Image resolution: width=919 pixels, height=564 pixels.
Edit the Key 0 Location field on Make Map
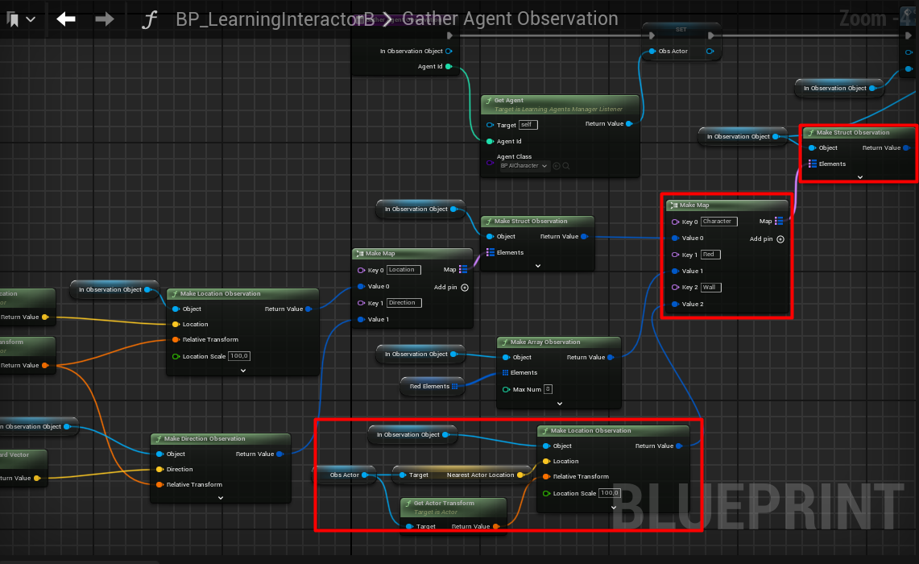(x=404, y=270)
